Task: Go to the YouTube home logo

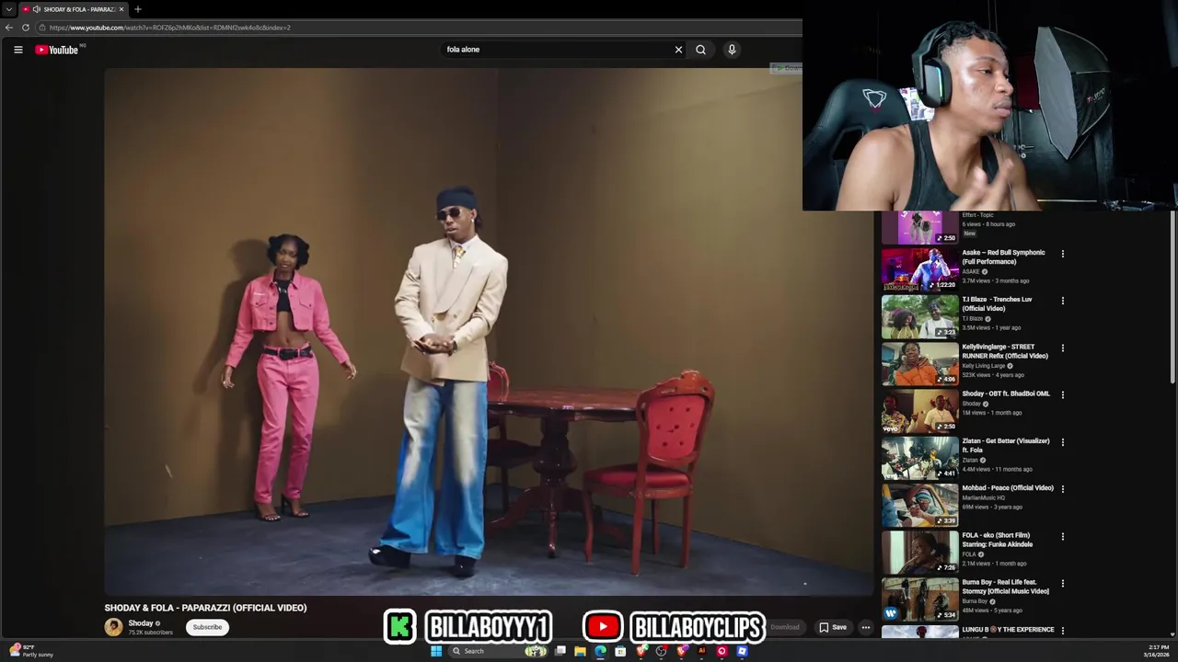Action: [x=57, y=50]
